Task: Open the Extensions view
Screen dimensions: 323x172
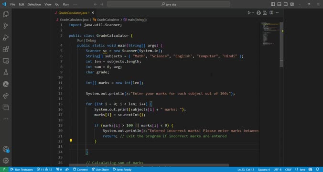Action: coord(6,49)
